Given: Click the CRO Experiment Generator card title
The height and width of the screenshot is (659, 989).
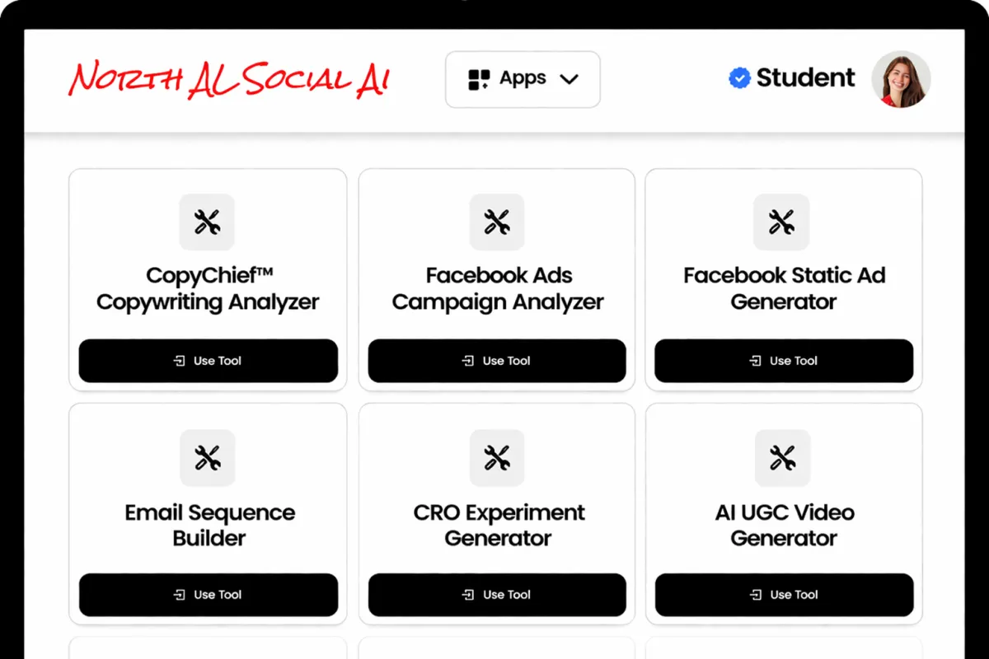Looking at the screenshot, I should (x=499, y=525).
